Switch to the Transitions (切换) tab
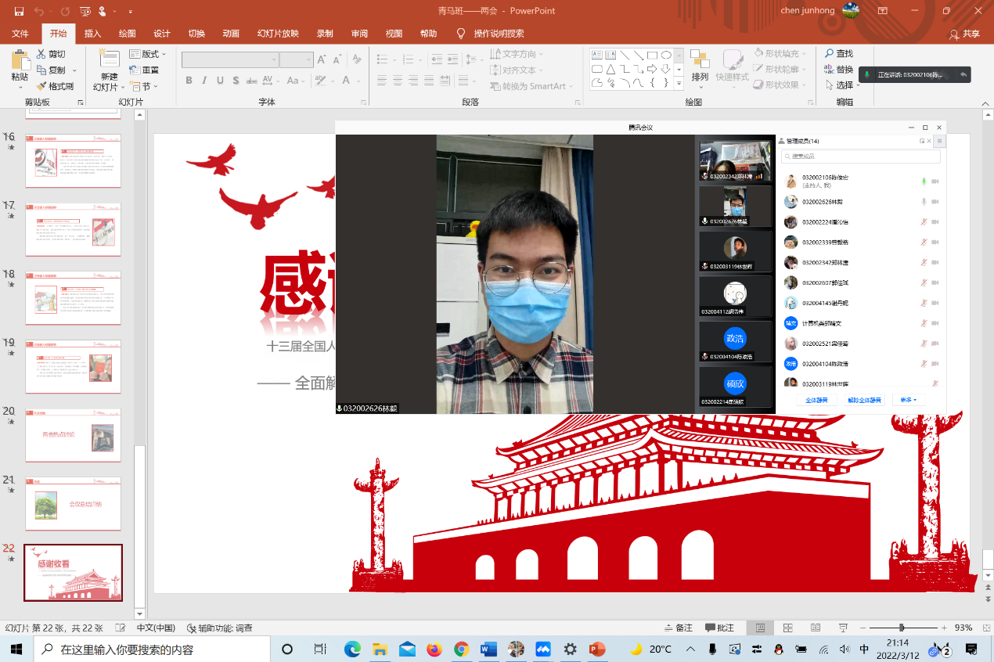The image size is (994, 662). [x=196, y=34]
